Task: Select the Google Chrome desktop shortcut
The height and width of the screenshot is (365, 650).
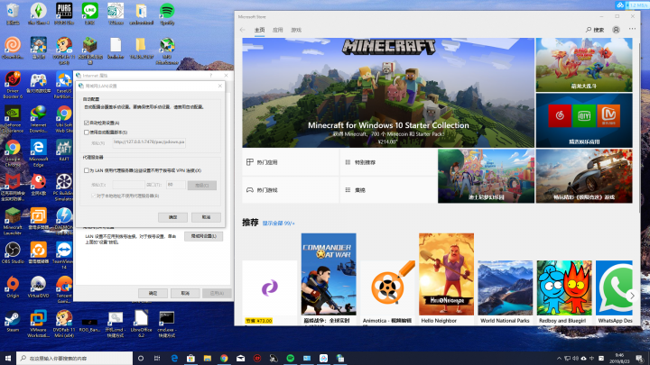Action: click(x=13, y=153)
